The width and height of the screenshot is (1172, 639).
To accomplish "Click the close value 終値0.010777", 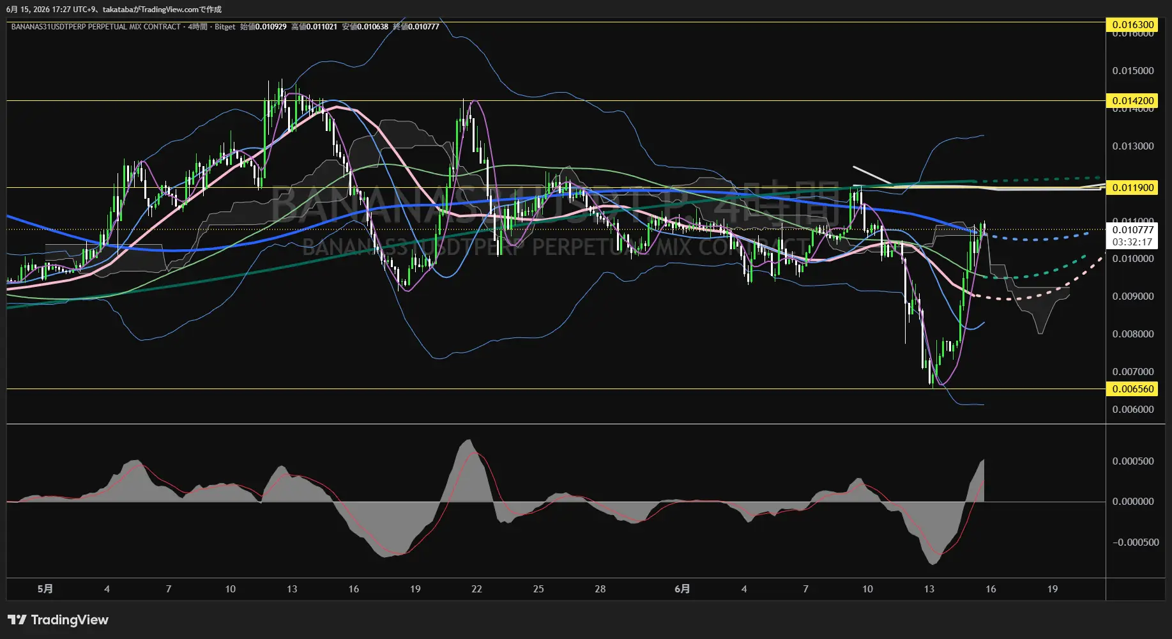I will (416, 27).
